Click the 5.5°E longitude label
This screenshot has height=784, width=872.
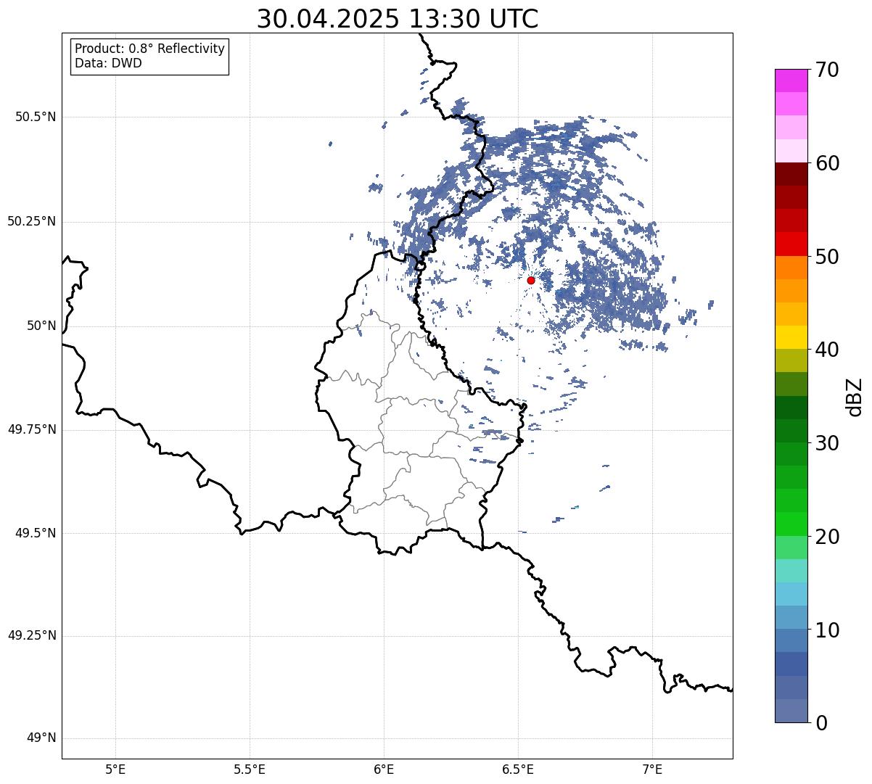pyautogui.click(x=250, y=769)
